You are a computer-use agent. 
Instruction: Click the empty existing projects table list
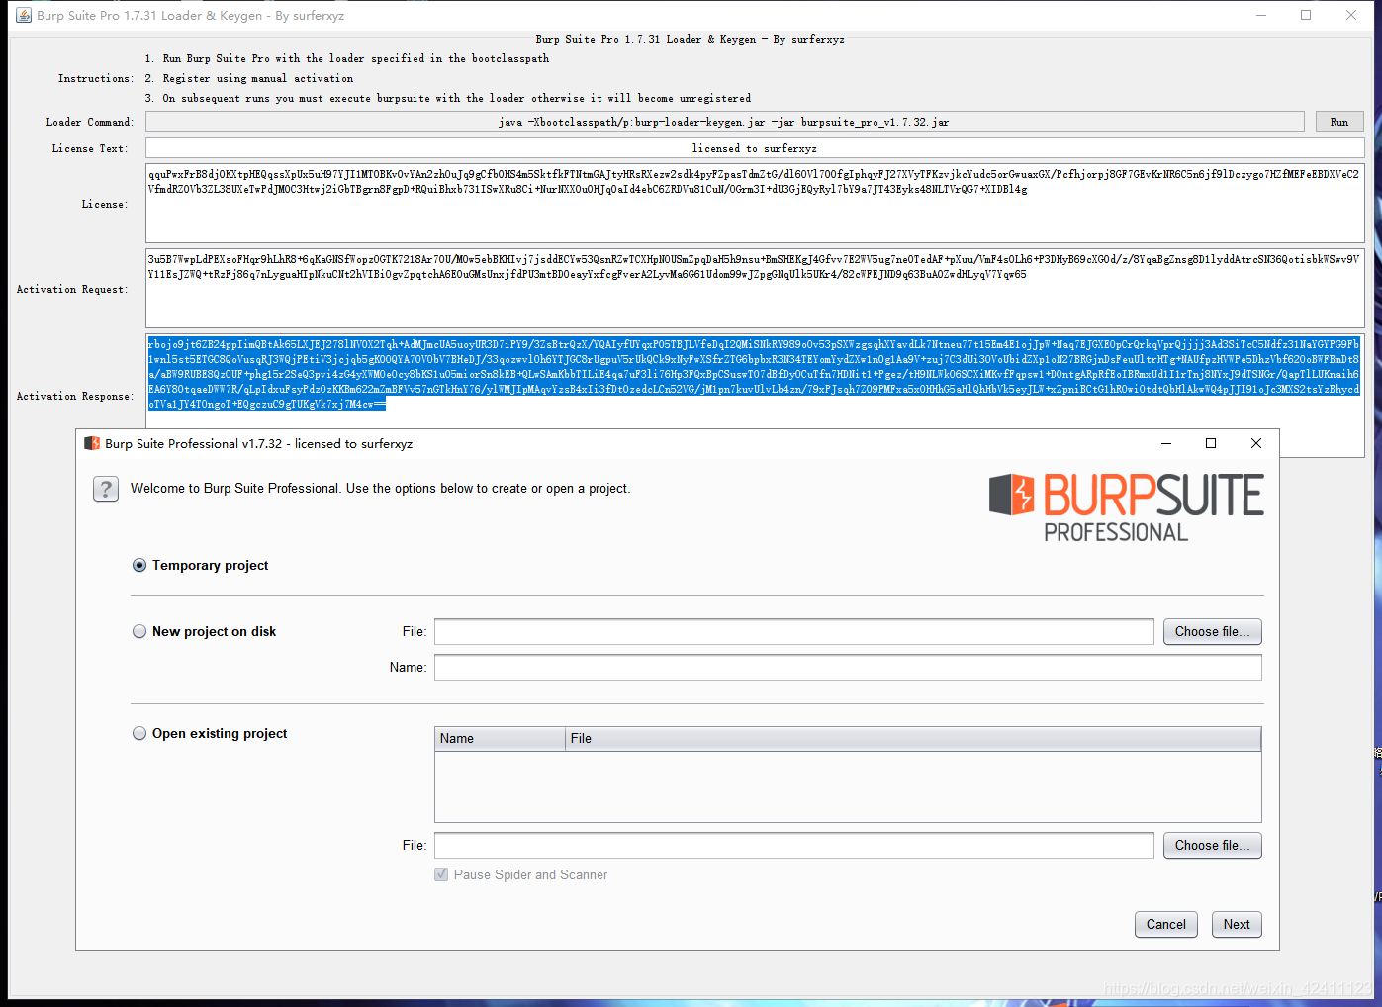coord(848,785)
